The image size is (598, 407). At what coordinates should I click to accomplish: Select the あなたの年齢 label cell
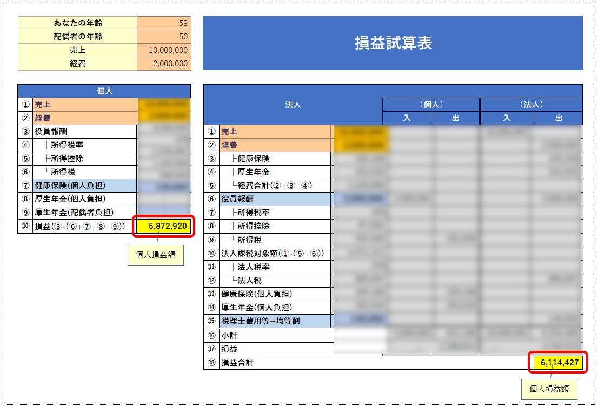coord(77,23)
